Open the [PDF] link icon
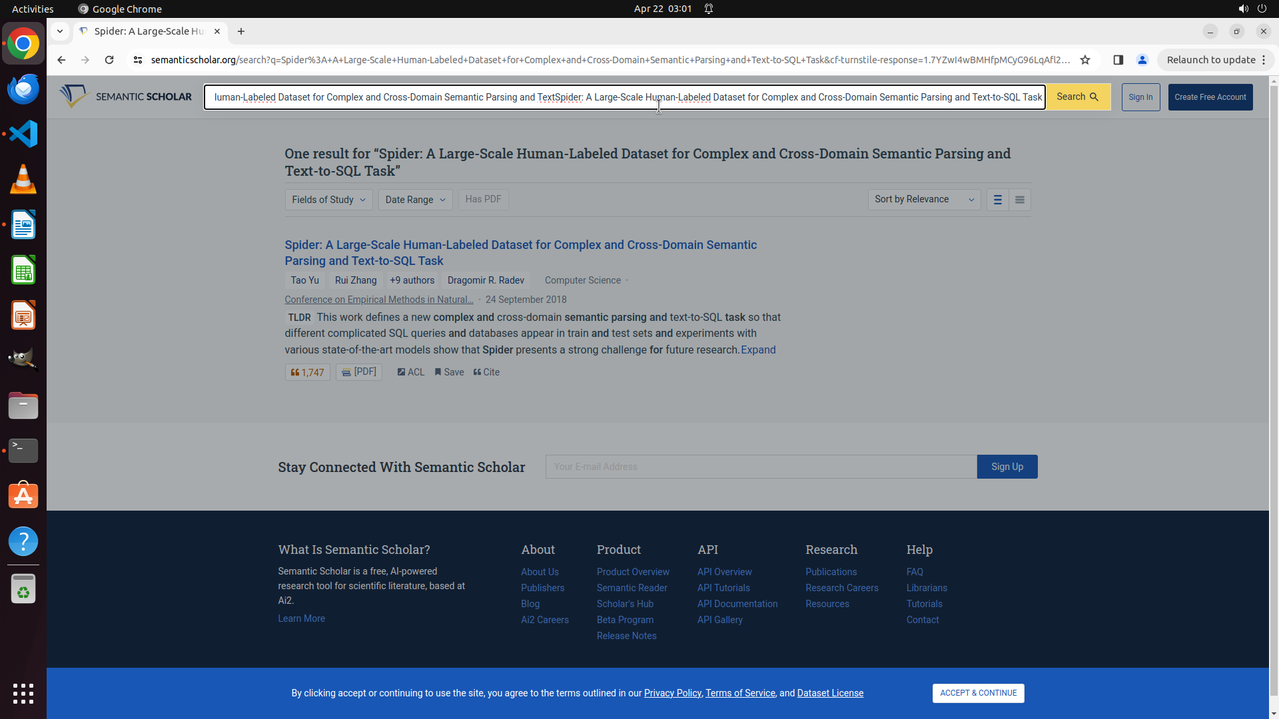1279x719 pixels. pos(358,372)
